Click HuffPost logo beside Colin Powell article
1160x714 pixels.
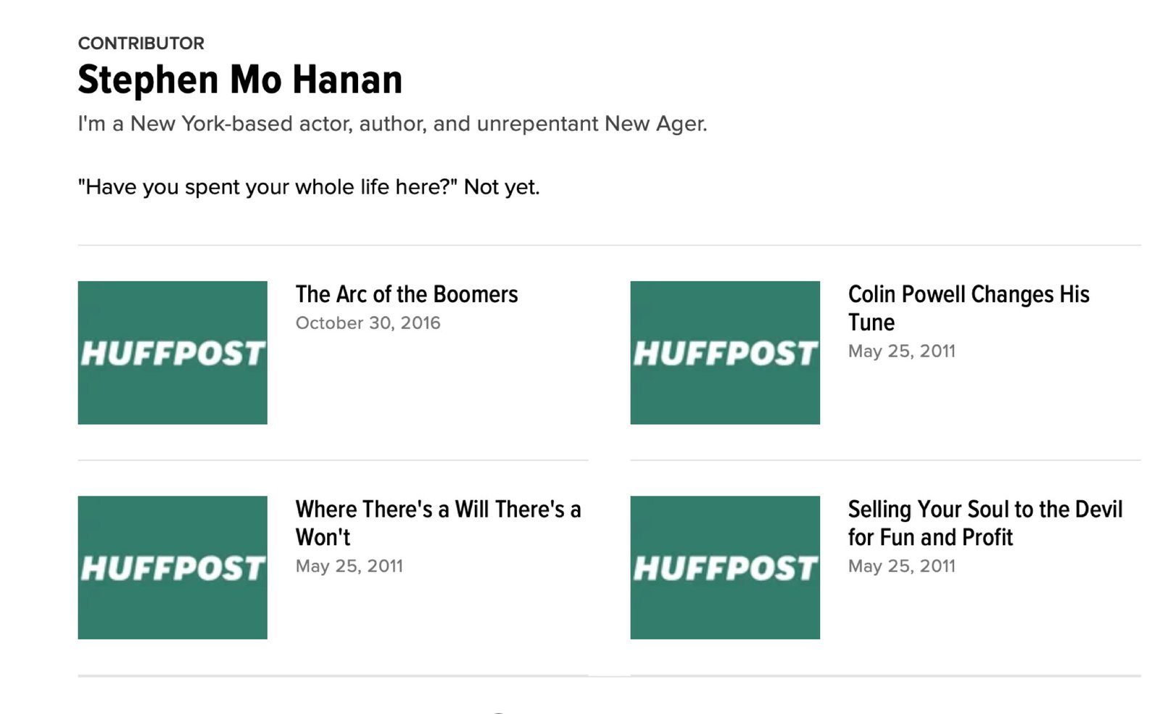coord(725,354)
